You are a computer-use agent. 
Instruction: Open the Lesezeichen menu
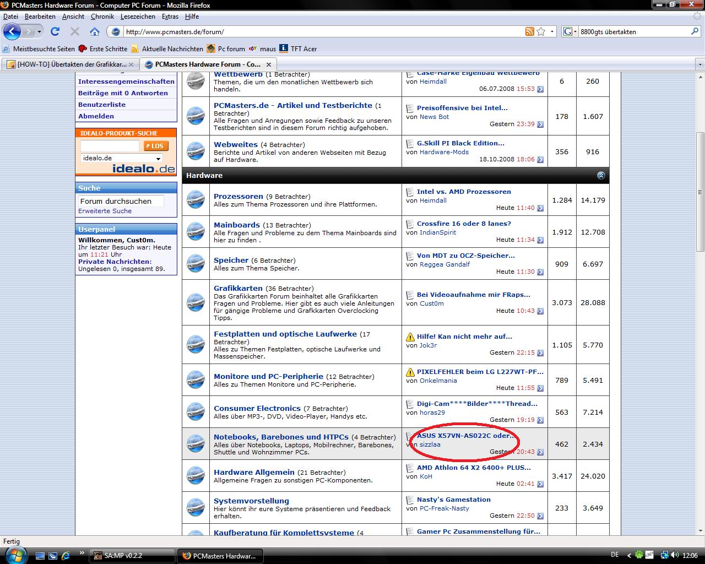138,17
